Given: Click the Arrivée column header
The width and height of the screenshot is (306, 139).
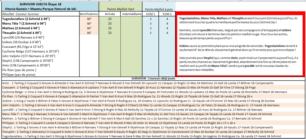Looking at the screenshot, I should coord(110,14).
